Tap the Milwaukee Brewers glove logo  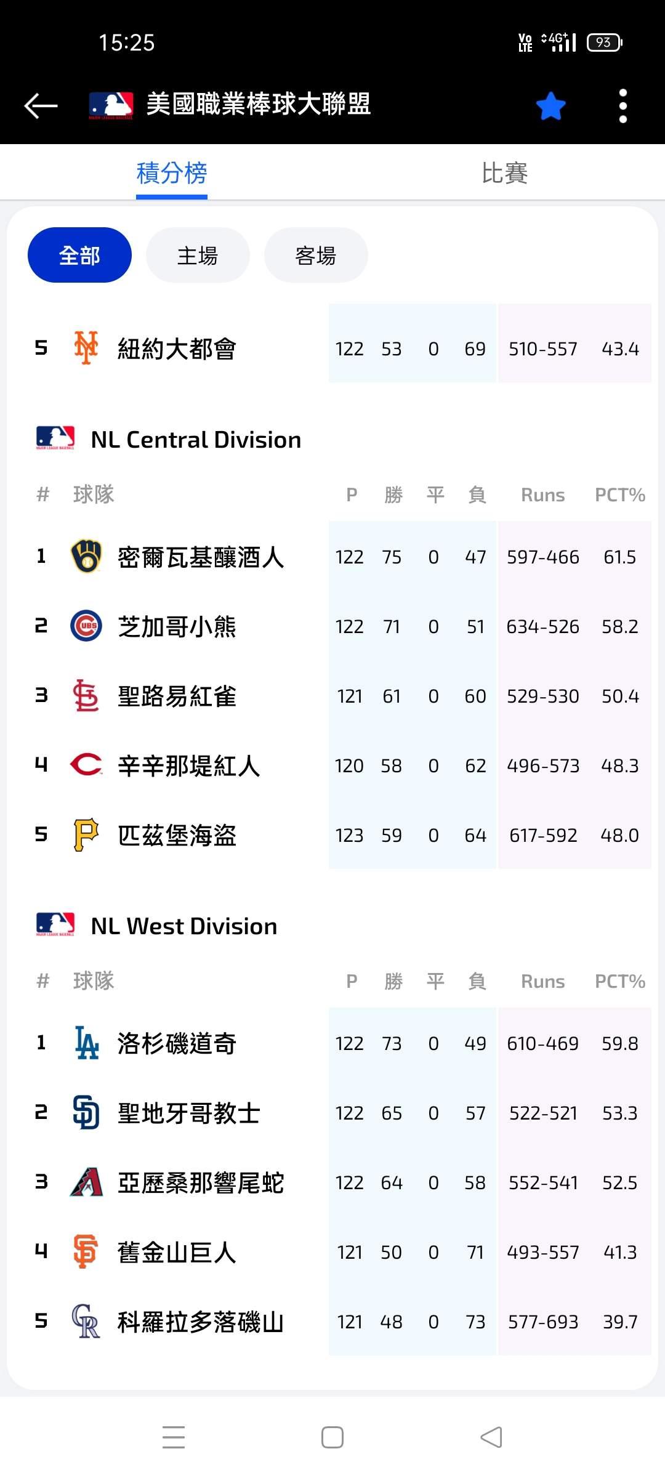(x=86, y=556)
